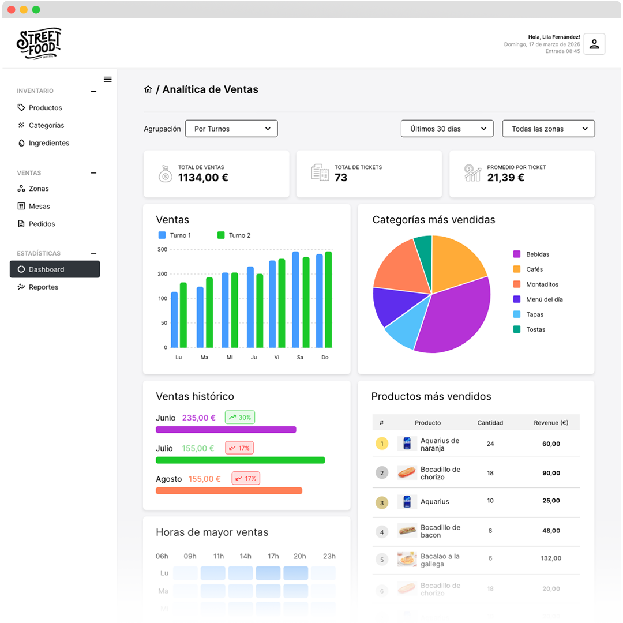Screen dimensions: 623x623
Task: Go to Pedidos in sidebar
Action: [42, 224]
